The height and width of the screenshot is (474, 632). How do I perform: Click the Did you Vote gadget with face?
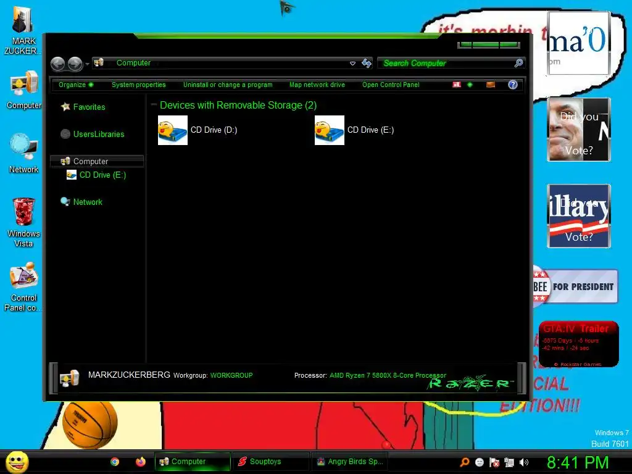[x=579, y=130]
